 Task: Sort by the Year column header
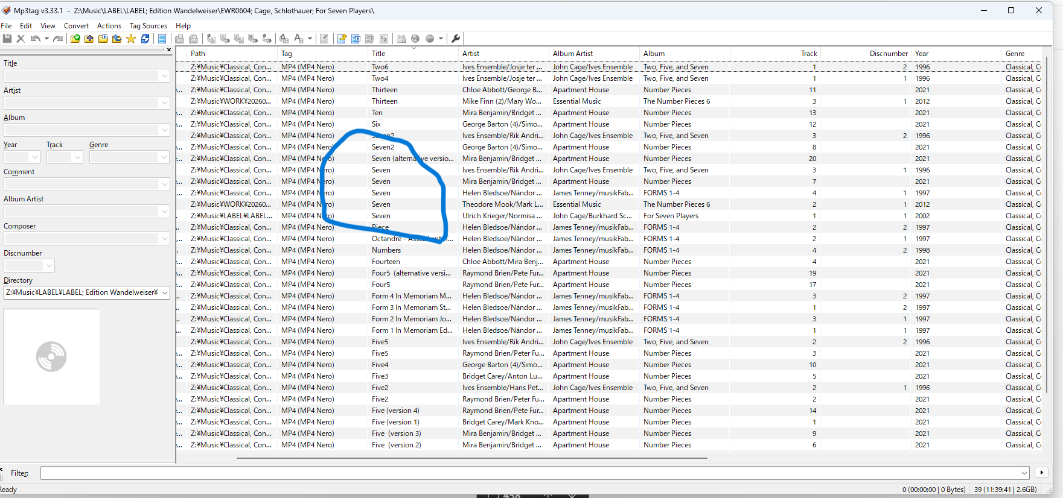[922, 54]
